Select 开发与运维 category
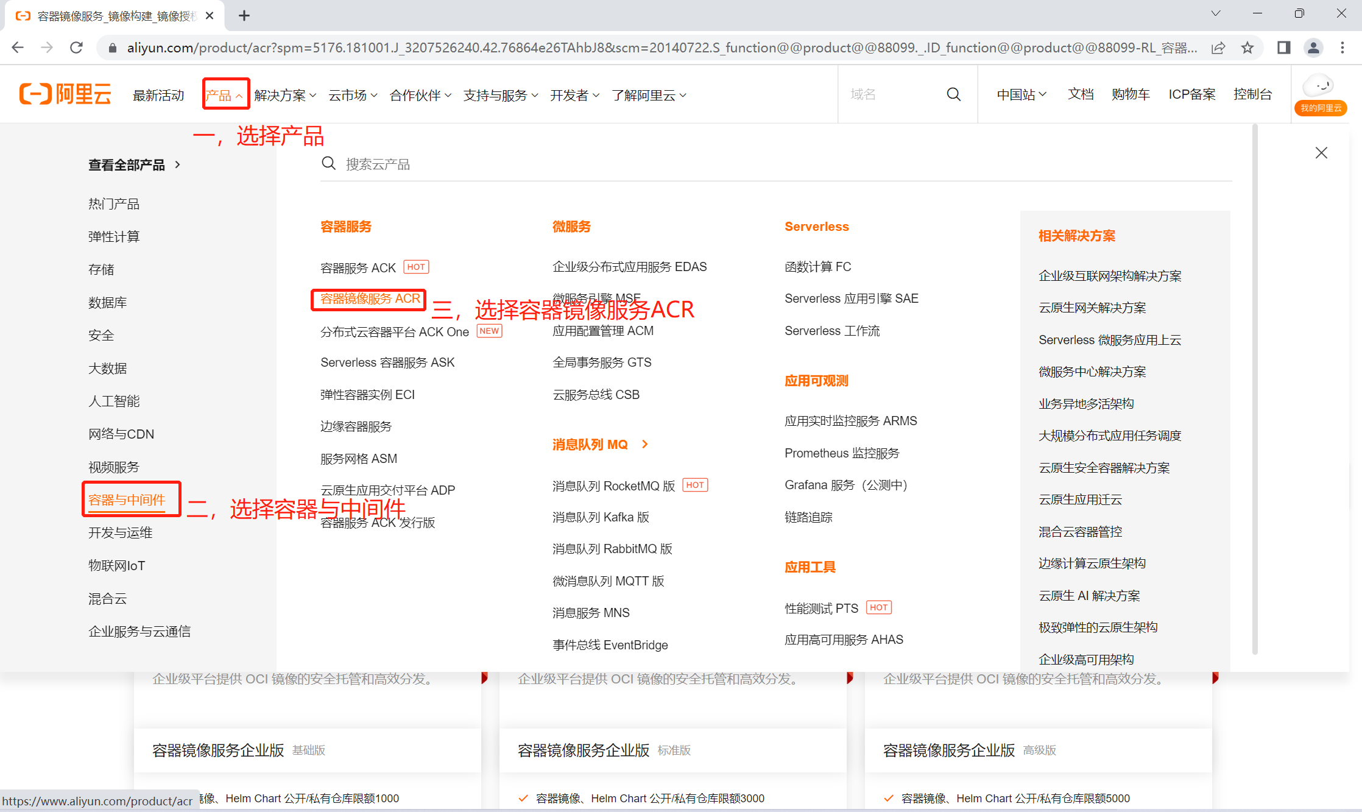The width and height of the screenshot is (1362, 812). pos(121,532)
